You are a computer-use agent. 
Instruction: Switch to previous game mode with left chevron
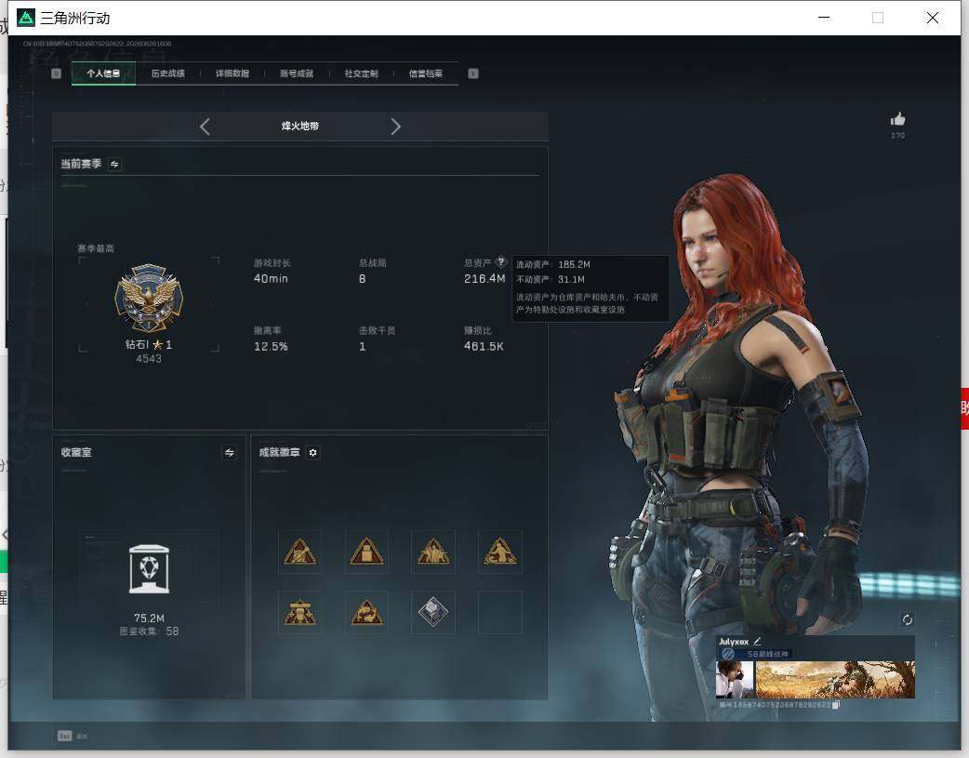pyautogui.click(x=206, y=126)
